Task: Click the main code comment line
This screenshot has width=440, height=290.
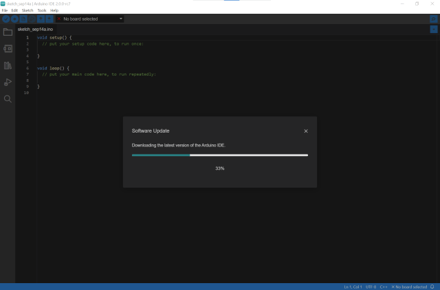Action: [x=99, y=74]
